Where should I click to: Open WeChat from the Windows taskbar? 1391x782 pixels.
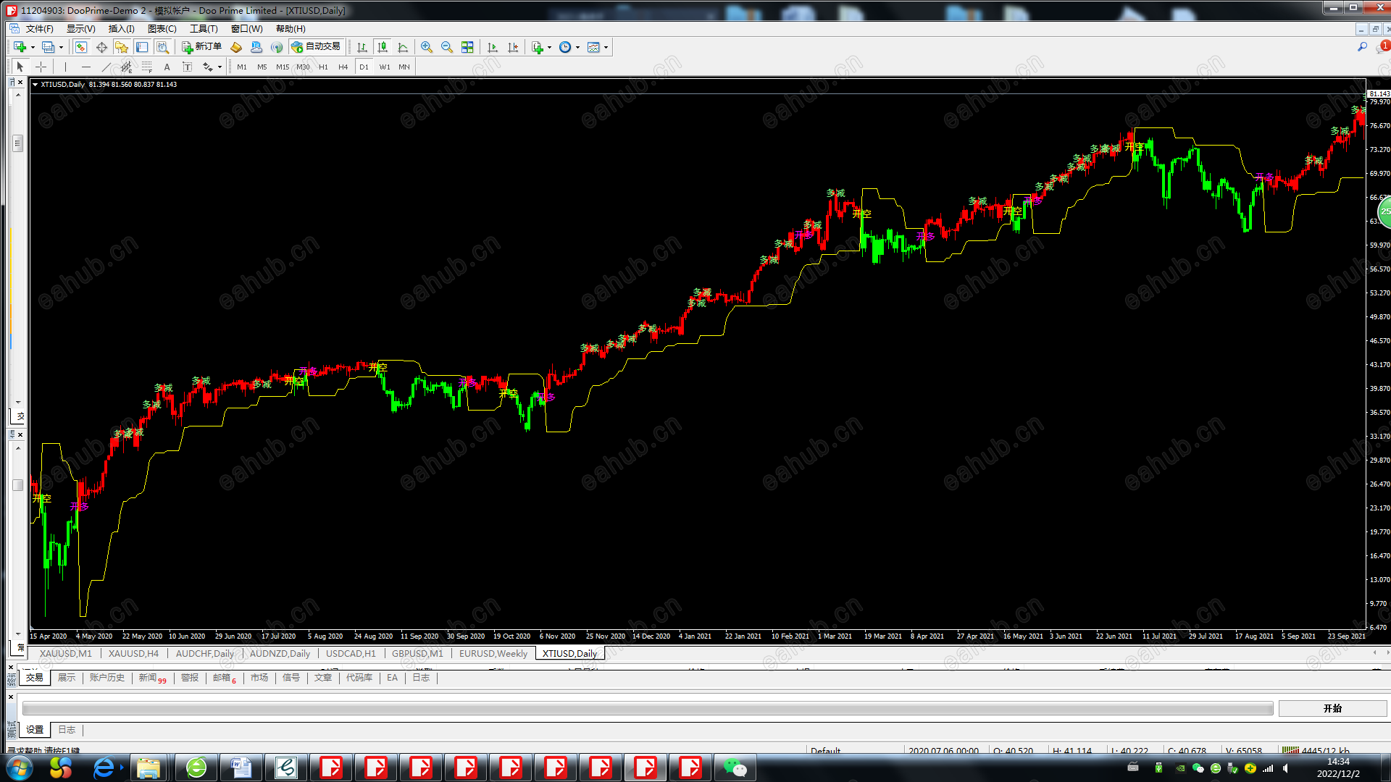click(x=735, y=768)
